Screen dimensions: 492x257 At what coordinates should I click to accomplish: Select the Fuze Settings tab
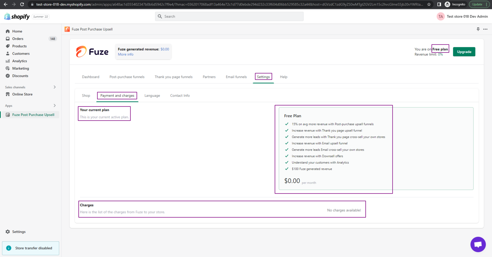(263, 77)
